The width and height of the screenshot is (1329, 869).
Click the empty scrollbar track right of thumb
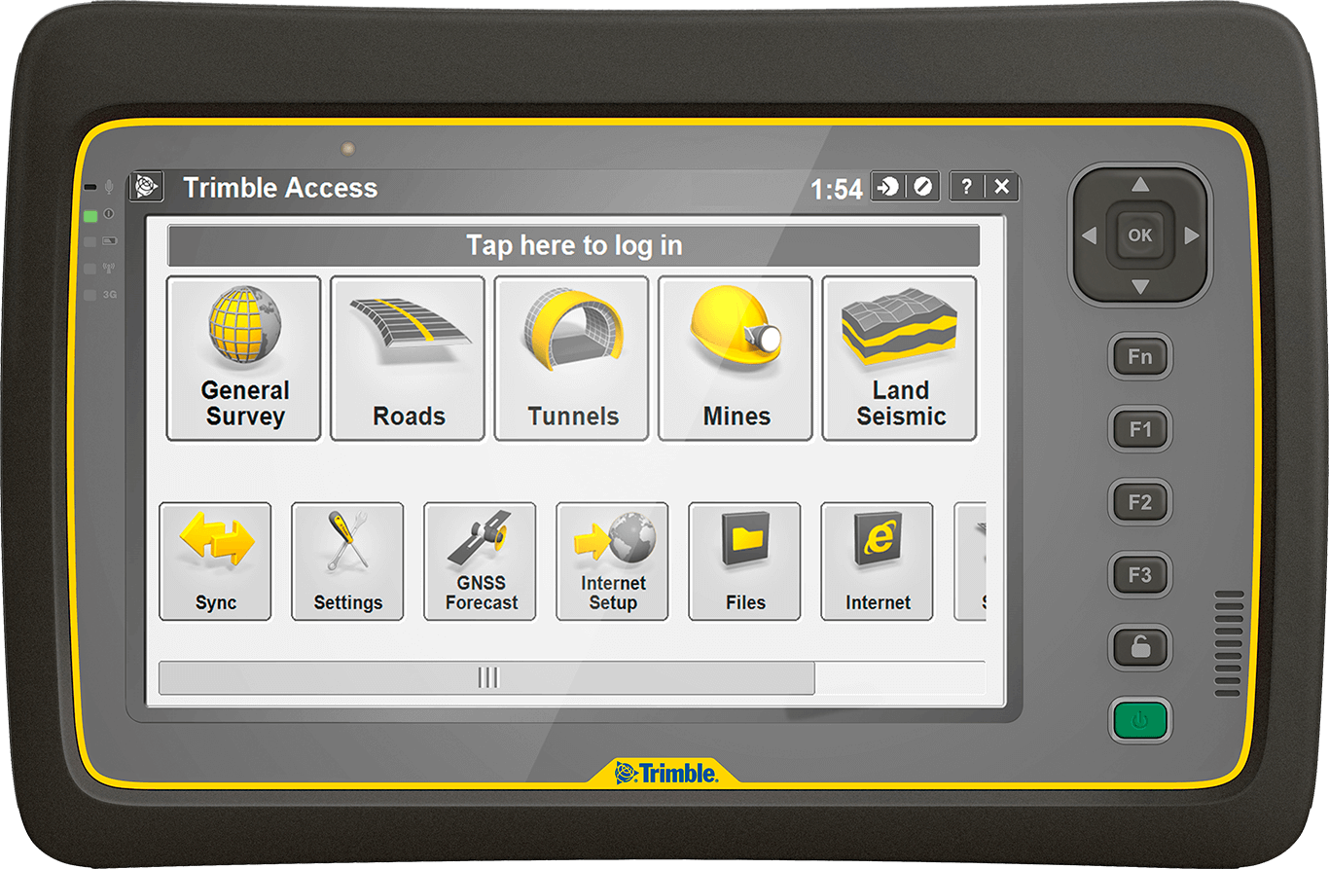point(900,678)
